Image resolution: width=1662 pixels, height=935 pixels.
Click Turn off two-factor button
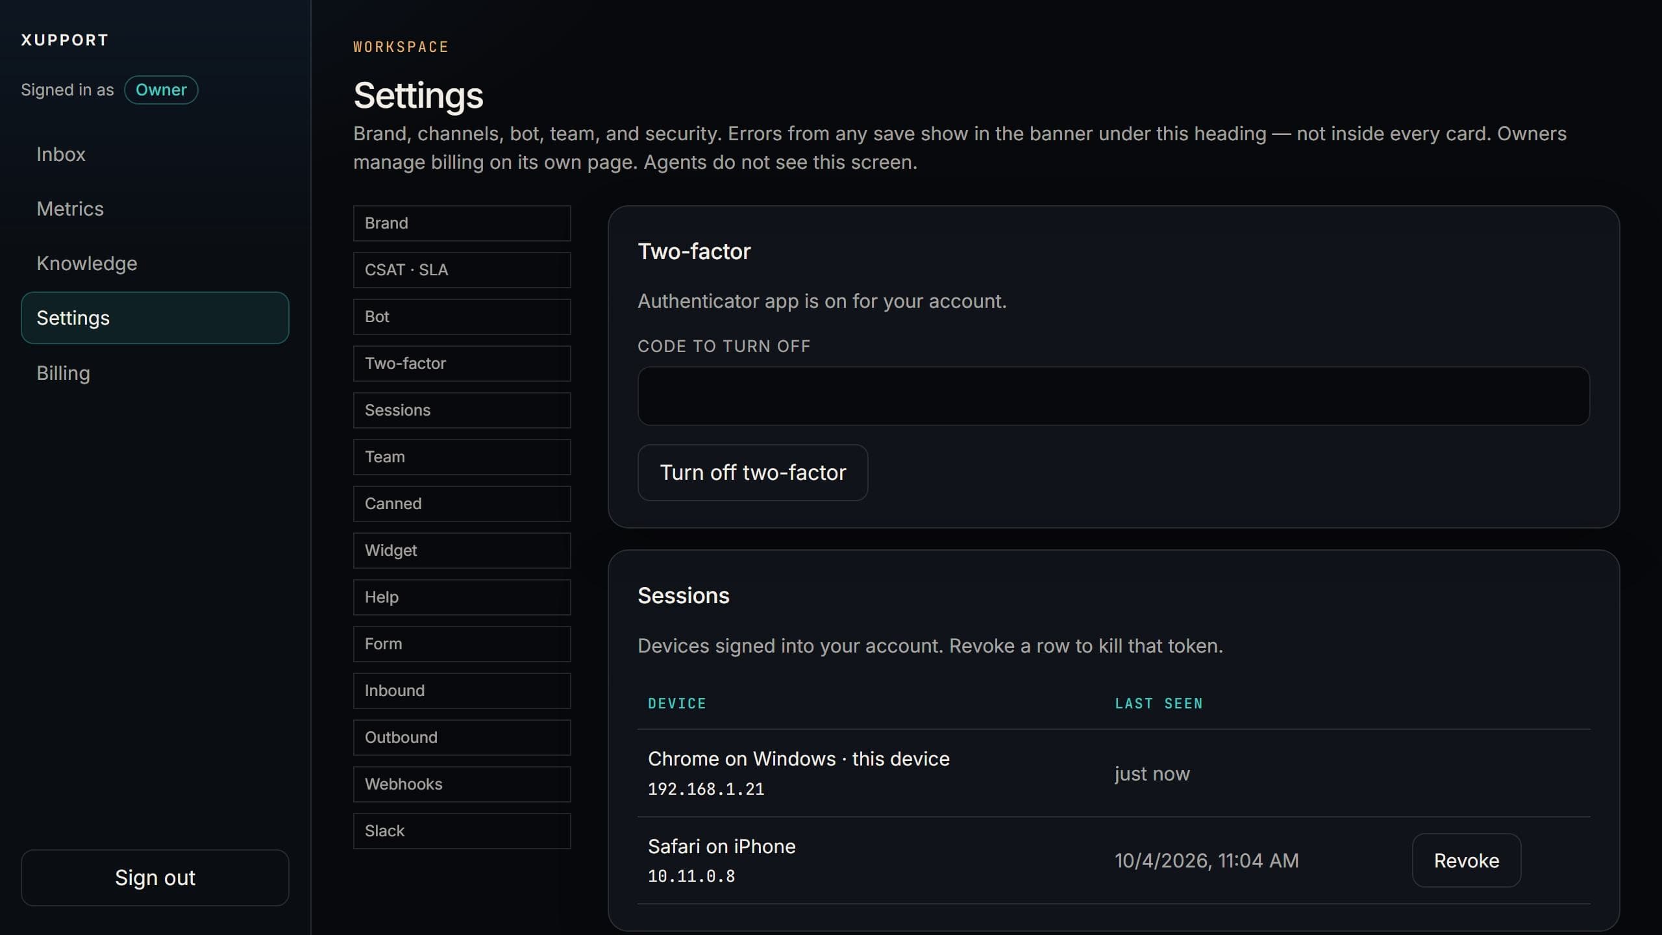click(752, 472)
